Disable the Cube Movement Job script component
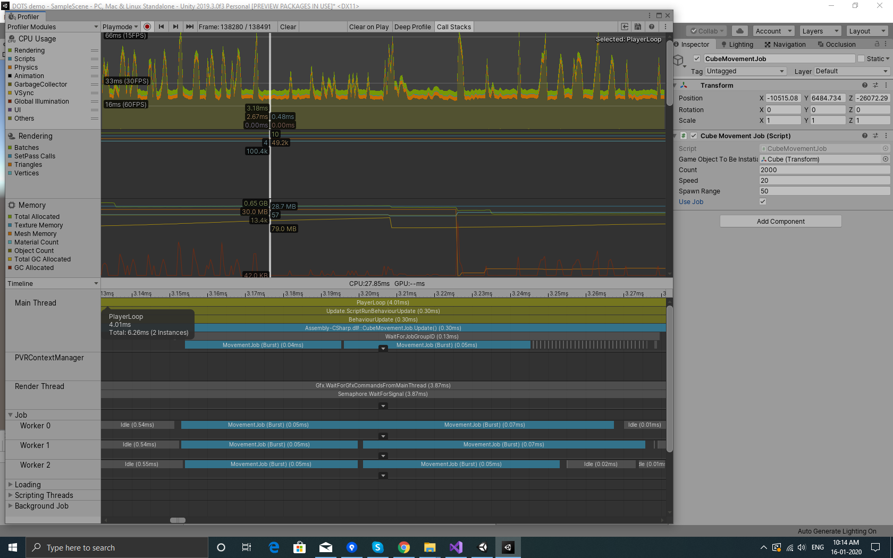 coord(694,136)
